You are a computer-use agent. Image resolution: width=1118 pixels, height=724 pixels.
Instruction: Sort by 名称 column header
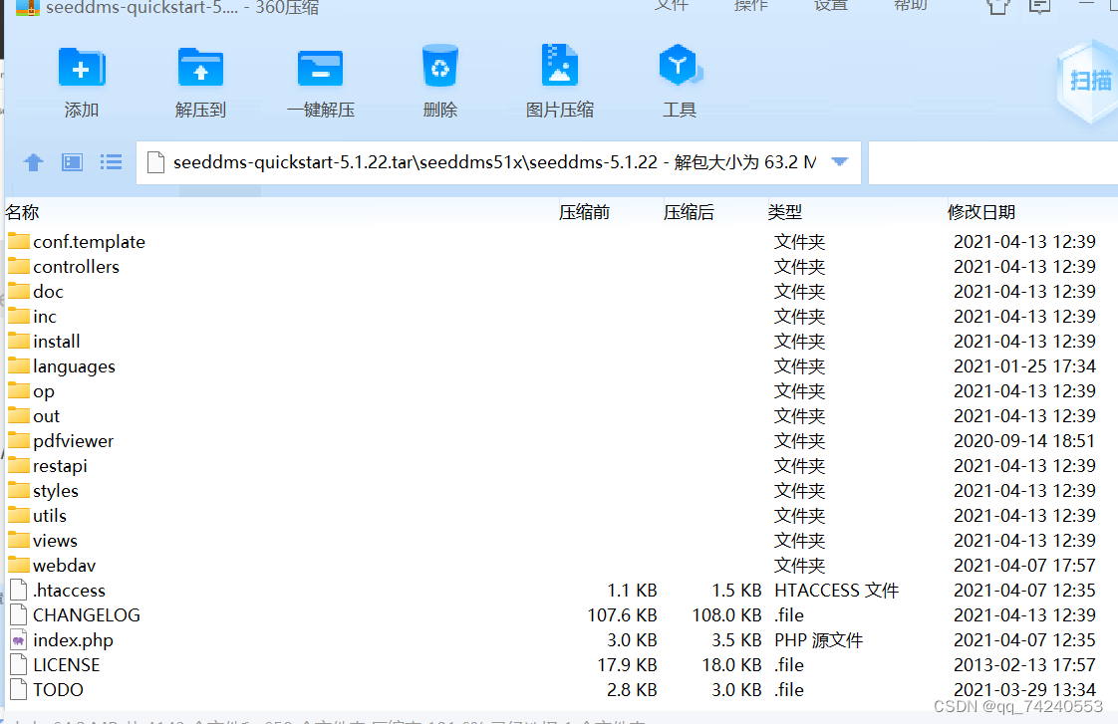(x=22, y=212)
